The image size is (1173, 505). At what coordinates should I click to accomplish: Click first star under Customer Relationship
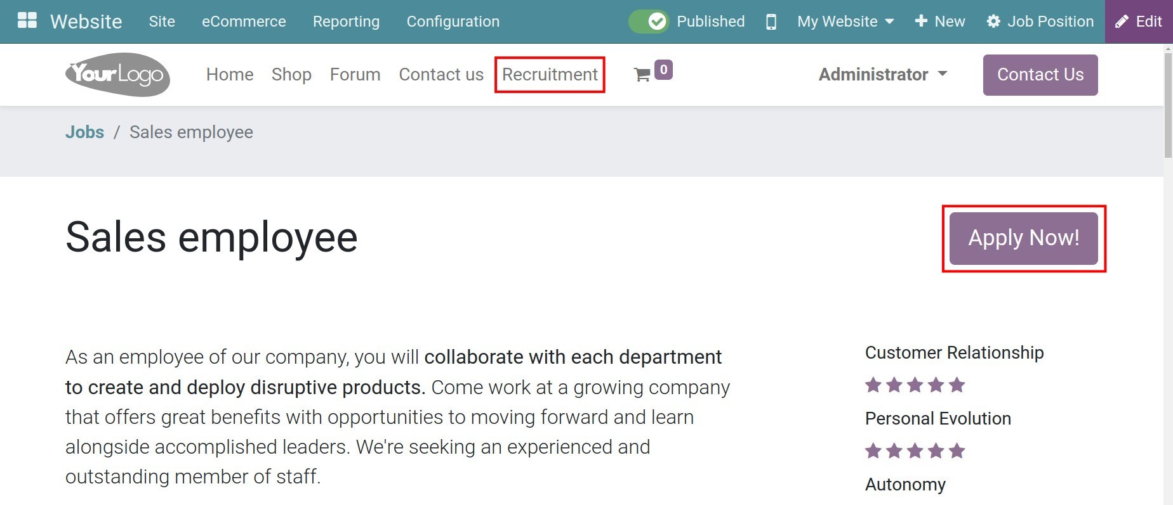click(873, 385)
